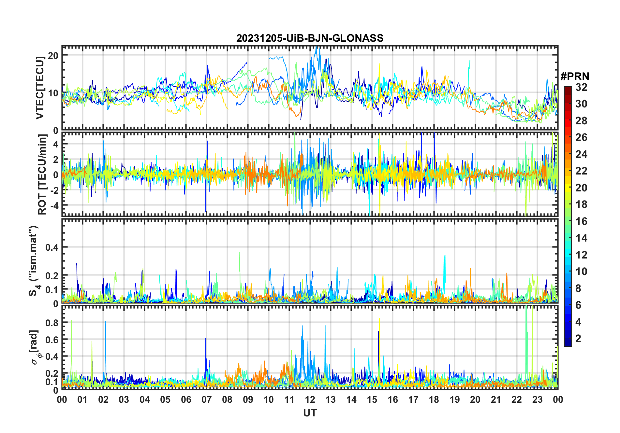This screenshot has width=620, height=433.
Task: Click UT axis tick 23
Action: [537, 399]
